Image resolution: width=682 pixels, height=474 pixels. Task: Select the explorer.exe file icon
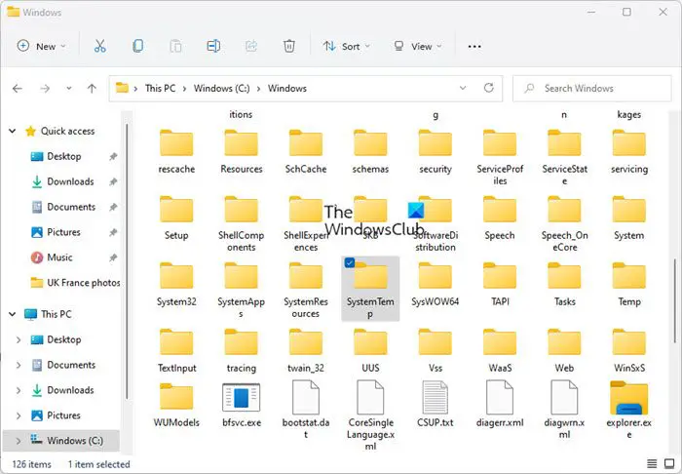tap(629, 398)
